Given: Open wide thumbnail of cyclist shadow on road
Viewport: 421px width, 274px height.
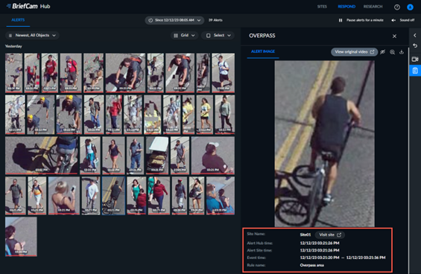Looking at the screenshot, I should tap(42, 155).
